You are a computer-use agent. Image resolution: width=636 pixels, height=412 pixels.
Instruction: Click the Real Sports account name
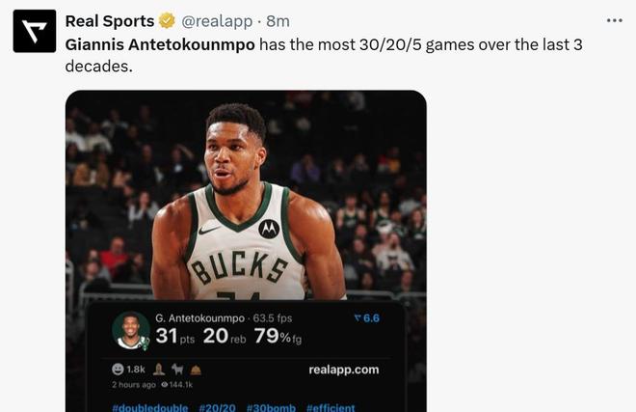pyautogui.click(x=109, y=21)
